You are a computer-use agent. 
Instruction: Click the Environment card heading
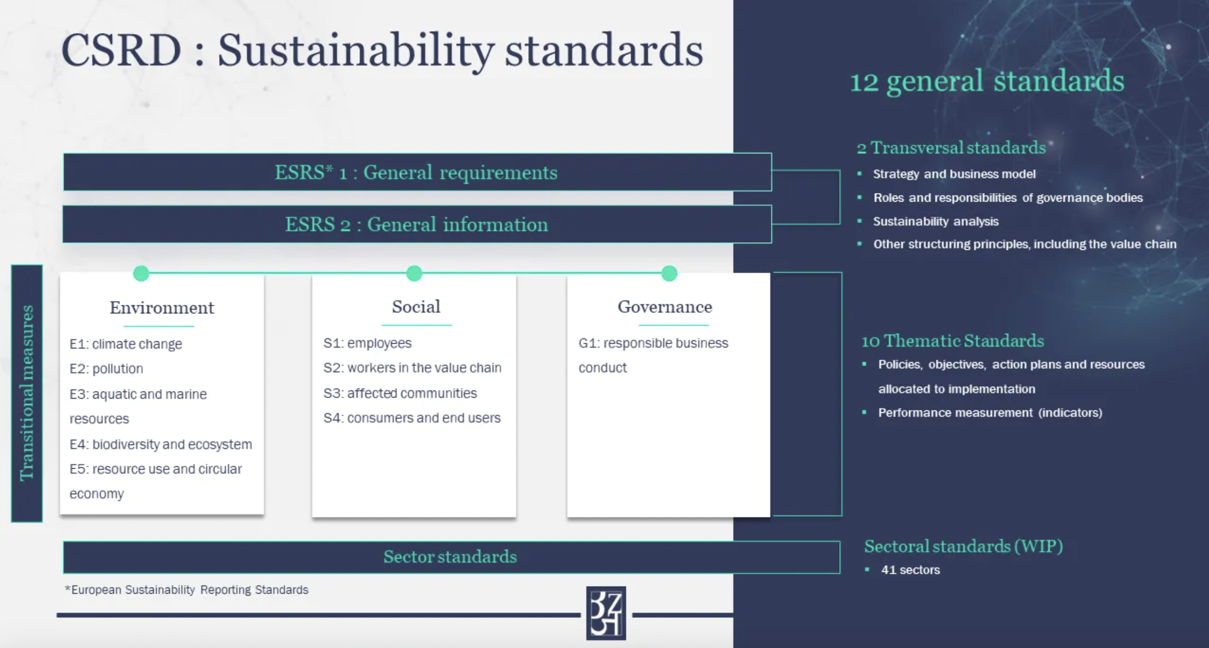(x=162, y=308)
